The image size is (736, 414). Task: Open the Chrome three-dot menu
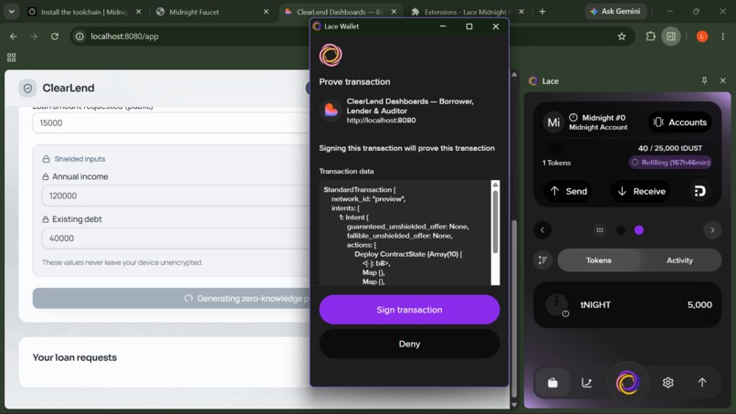click(723, 37)
